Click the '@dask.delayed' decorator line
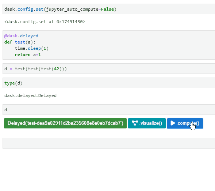This screenshot has height=191, width=215. (x=21, y=36)
